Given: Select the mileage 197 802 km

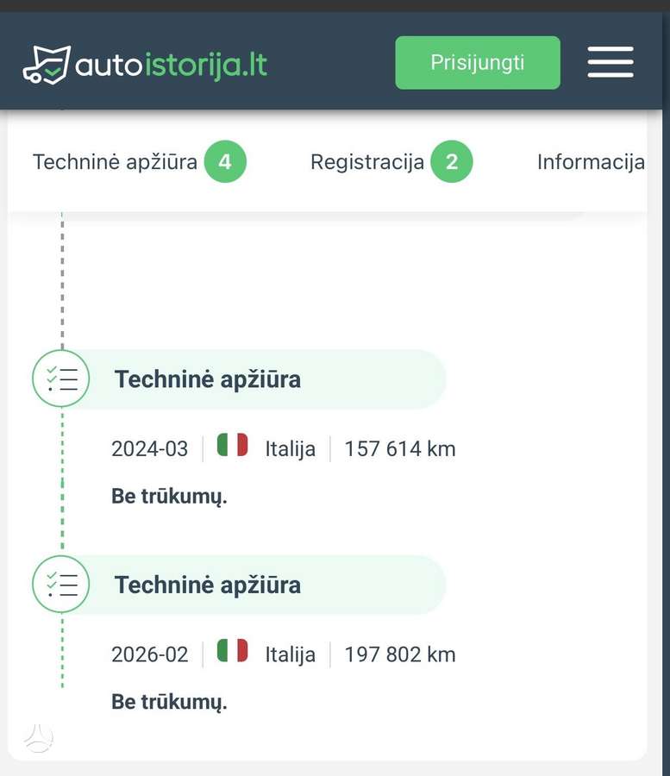Looking at the screenshot, I should coord(400,654).
